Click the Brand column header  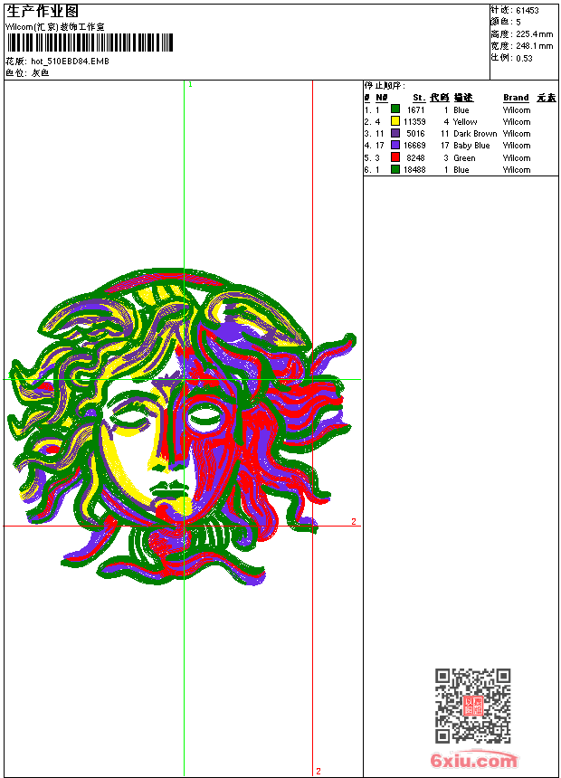(x=516, y=98)
